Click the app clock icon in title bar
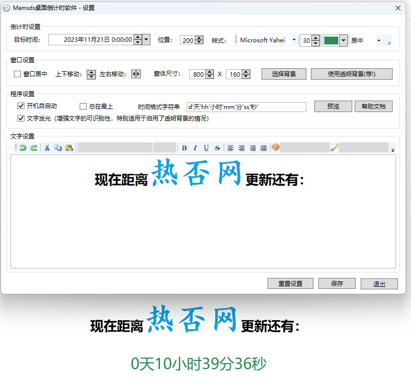The image size is (411, 381). [6, 8]
